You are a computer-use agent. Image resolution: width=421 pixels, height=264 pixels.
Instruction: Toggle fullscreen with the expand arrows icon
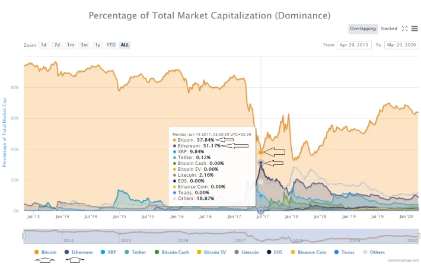coord(404,28)
